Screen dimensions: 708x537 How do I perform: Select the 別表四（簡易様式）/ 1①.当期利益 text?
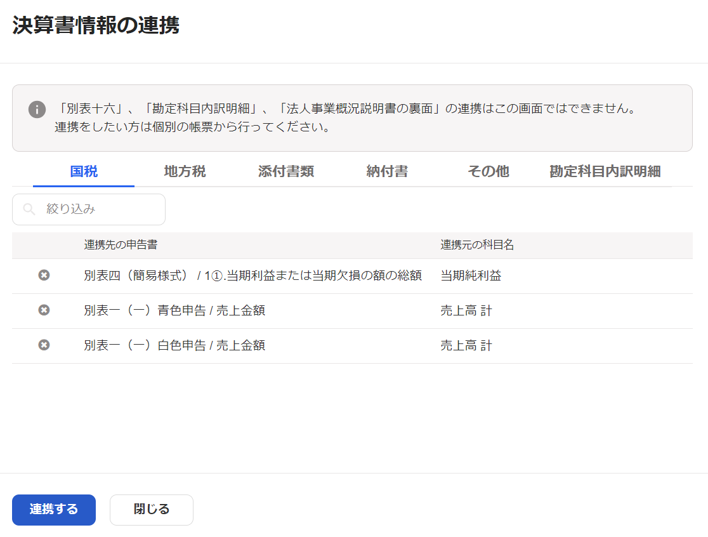click(253, 275)
